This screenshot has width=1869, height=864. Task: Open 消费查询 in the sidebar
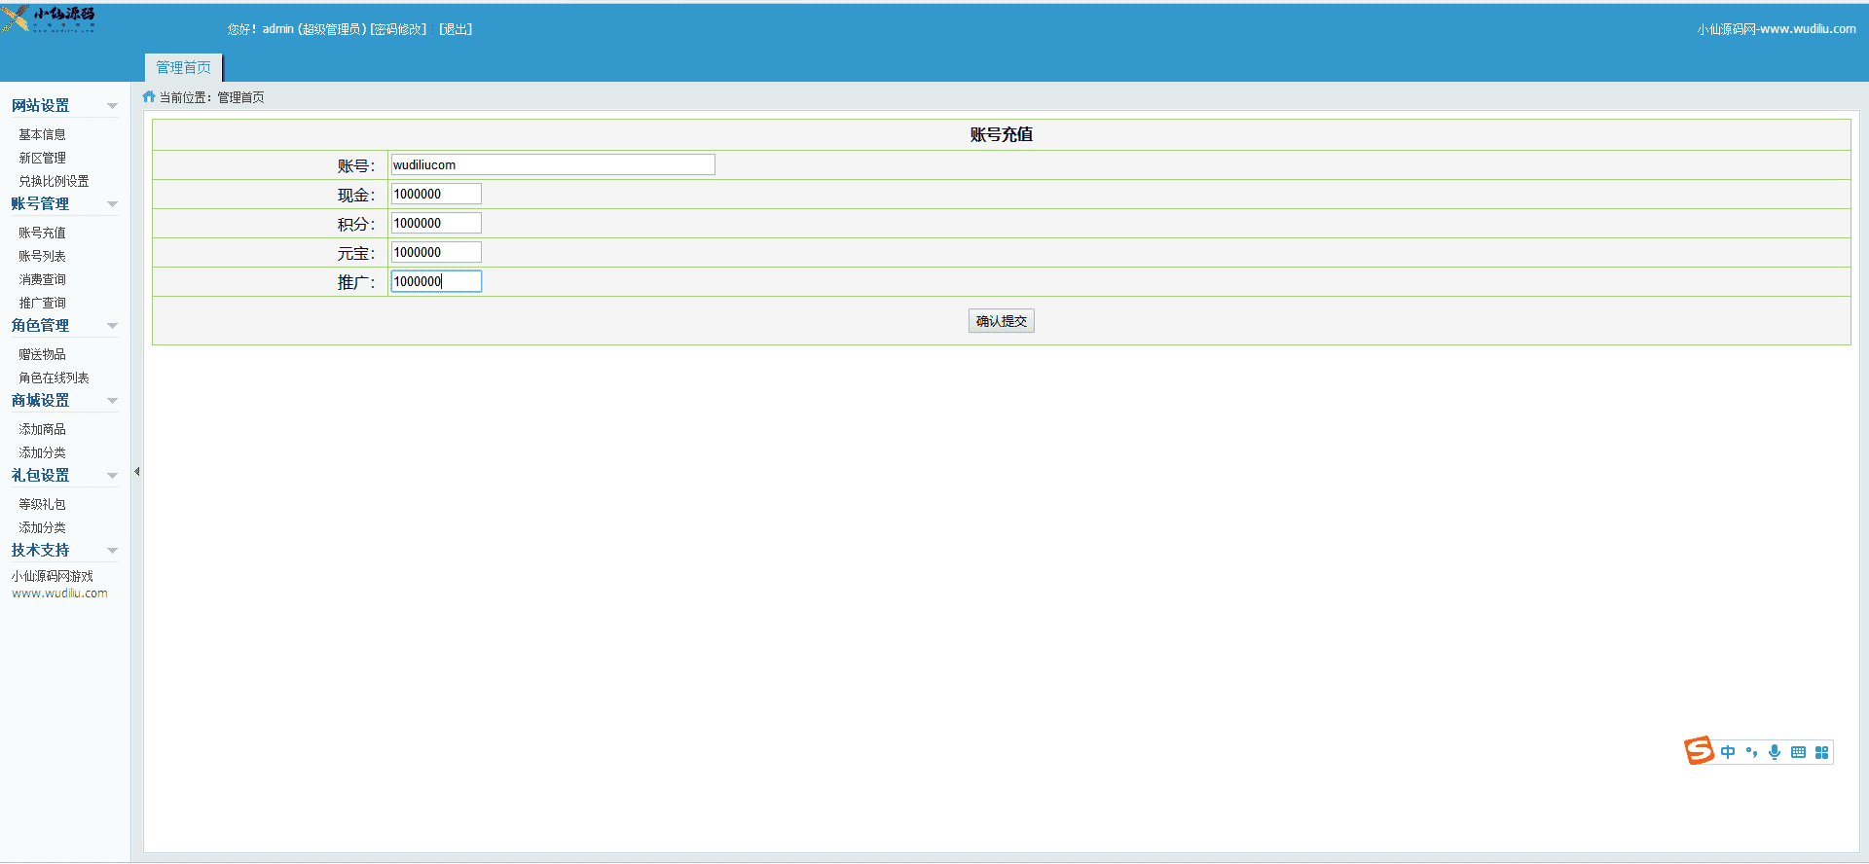42,279
